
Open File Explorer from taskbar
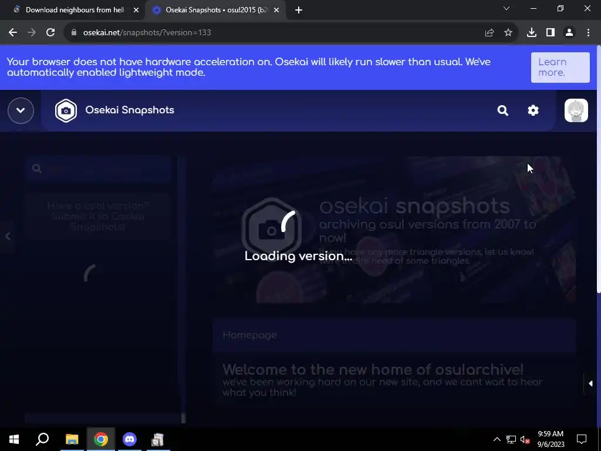pos(72,439)
